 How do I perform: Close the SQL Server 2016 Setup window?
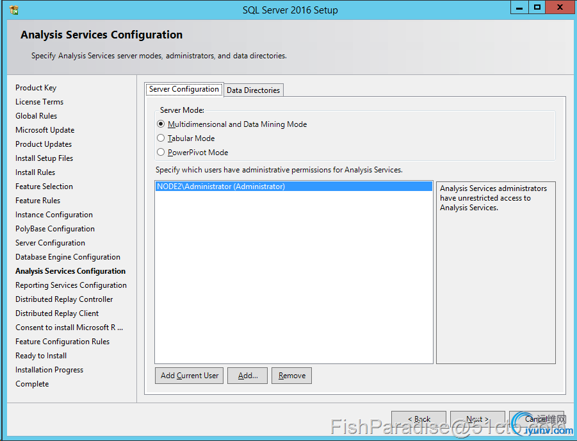[x=560, y=7]
